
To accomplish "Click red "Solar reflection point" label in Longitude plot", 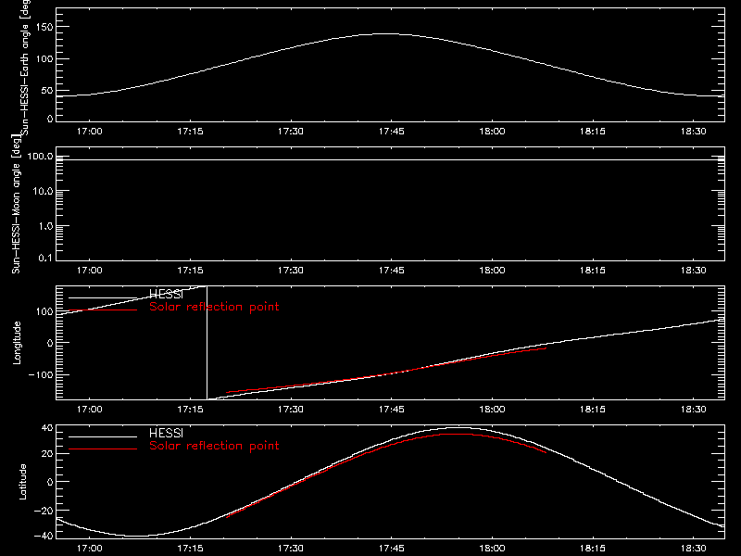I will (214, 307).
